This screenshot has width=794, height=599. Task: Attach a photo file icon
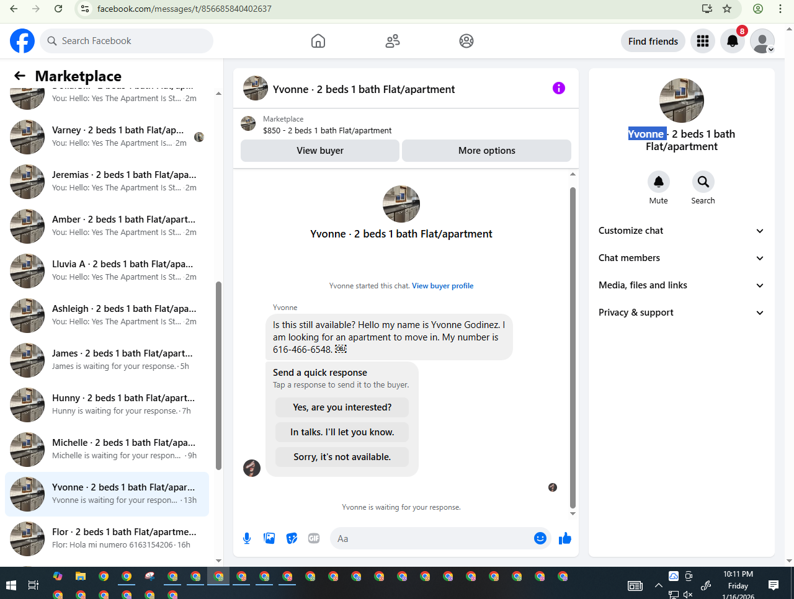(269, 538)
